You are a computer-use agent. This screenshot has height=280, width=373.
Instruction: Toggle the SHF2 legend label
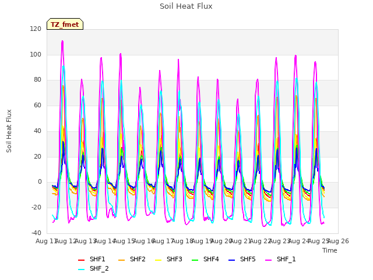[138, 259]
